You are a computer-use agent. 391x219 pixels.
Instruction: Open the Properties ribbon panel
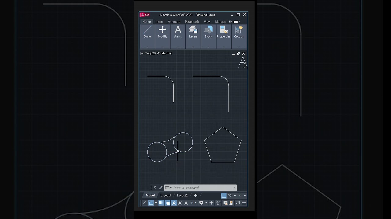[224, 36]
